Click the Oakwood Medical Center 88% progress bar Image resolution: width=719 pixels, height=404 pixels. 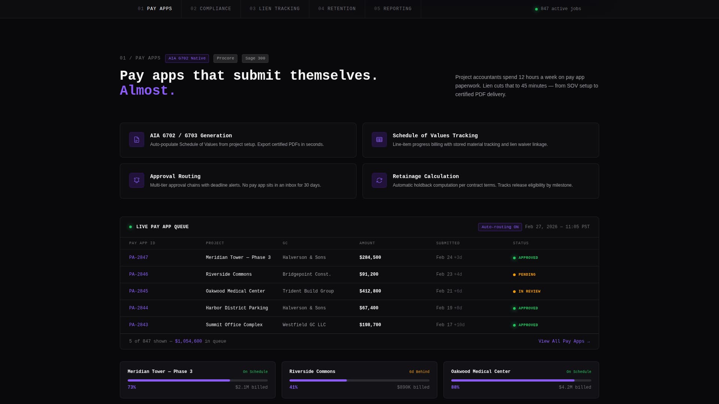tap(521, 380)
